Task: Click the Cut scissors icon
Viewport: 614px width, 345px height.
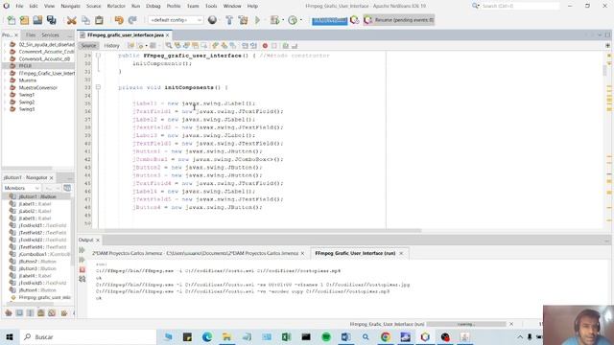Action: [x=71, y=20]
